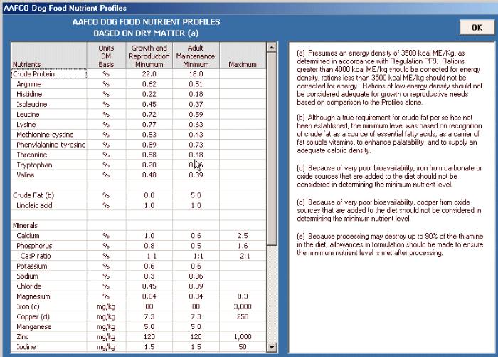The width and height of the screenshot is (498, 357).
Task: Click Phosphorus maximum value 1.6
Action: pos(243,246)
